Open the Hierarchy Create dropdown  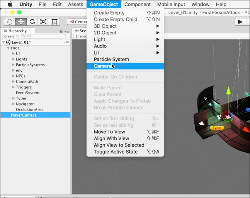10,36
